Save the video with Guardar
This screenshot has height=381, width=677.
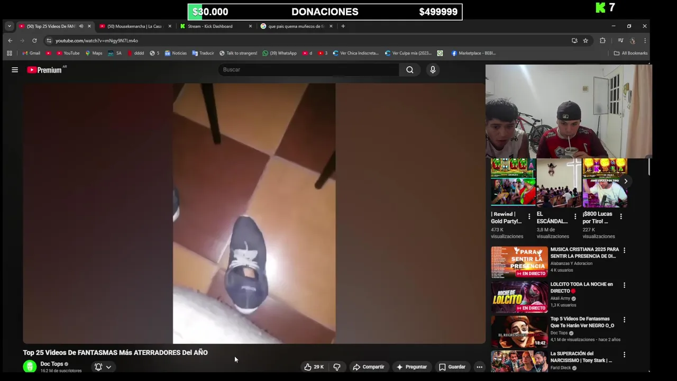[452, 367]
